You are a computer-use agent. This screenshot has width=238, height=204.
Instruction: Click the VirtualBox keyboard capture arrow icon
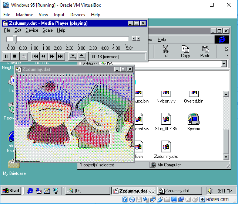tap(202, 200)
